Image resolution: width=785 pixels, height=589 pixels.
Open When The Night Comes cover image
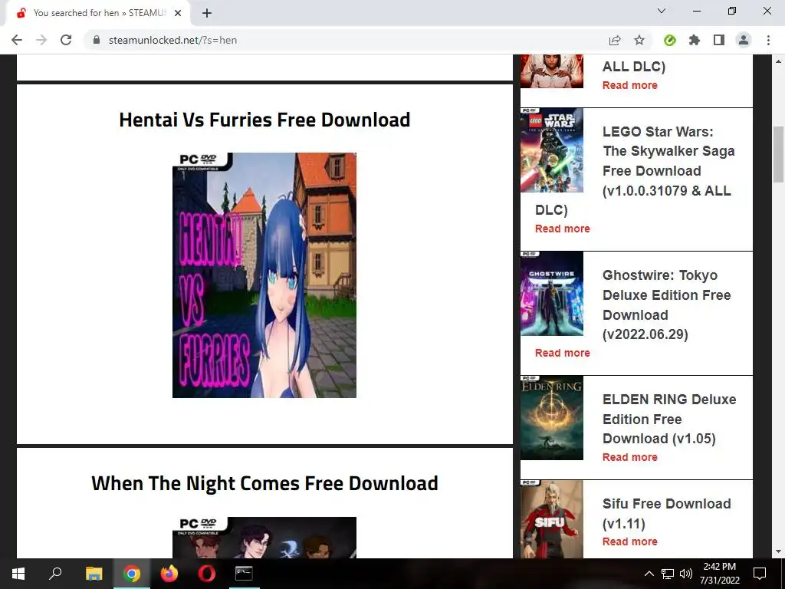tap(264, 538)
